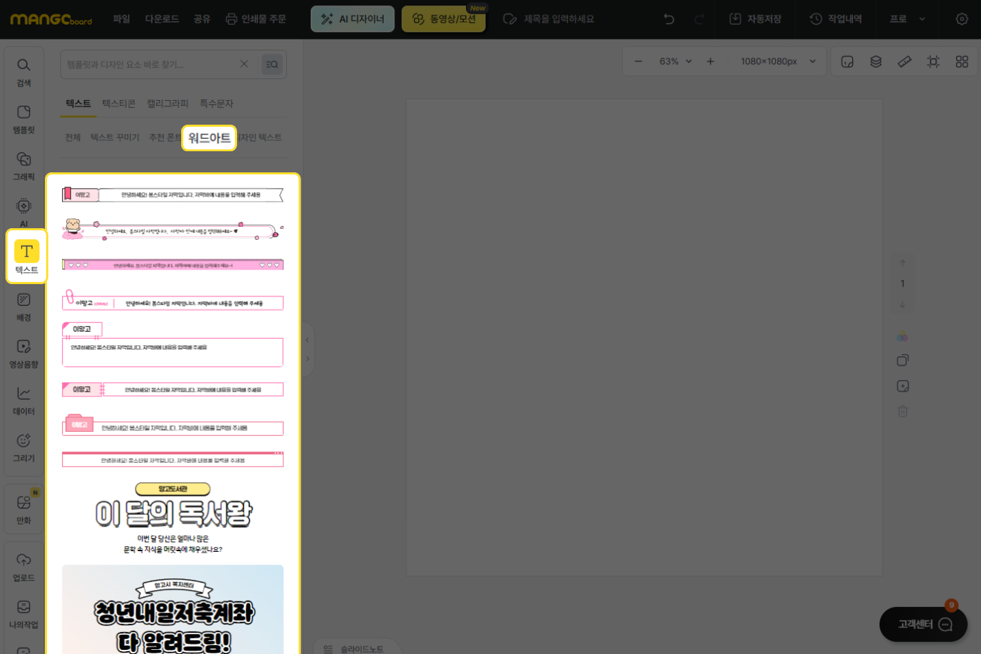Open the 업로드 upload panel
This screenshot has width=981, height=654.
point(24,567)
